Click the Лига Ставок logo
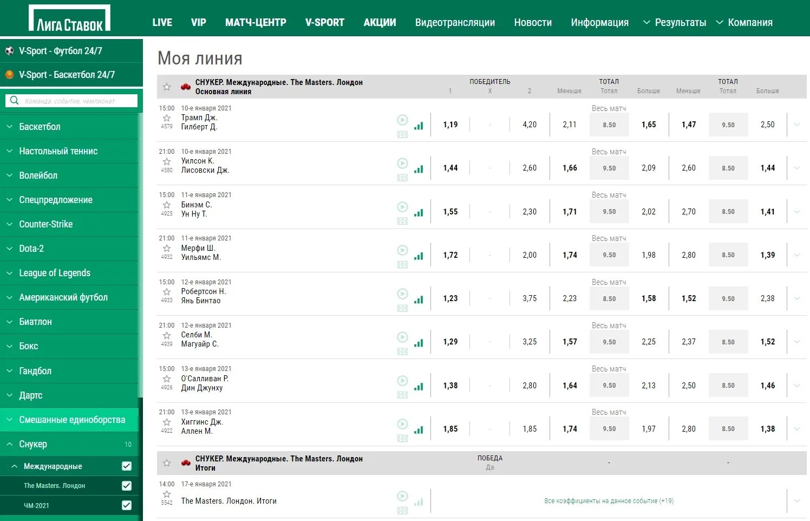This screenshot has width=810, height=521. pyautogui.click(x=69, y=18)
